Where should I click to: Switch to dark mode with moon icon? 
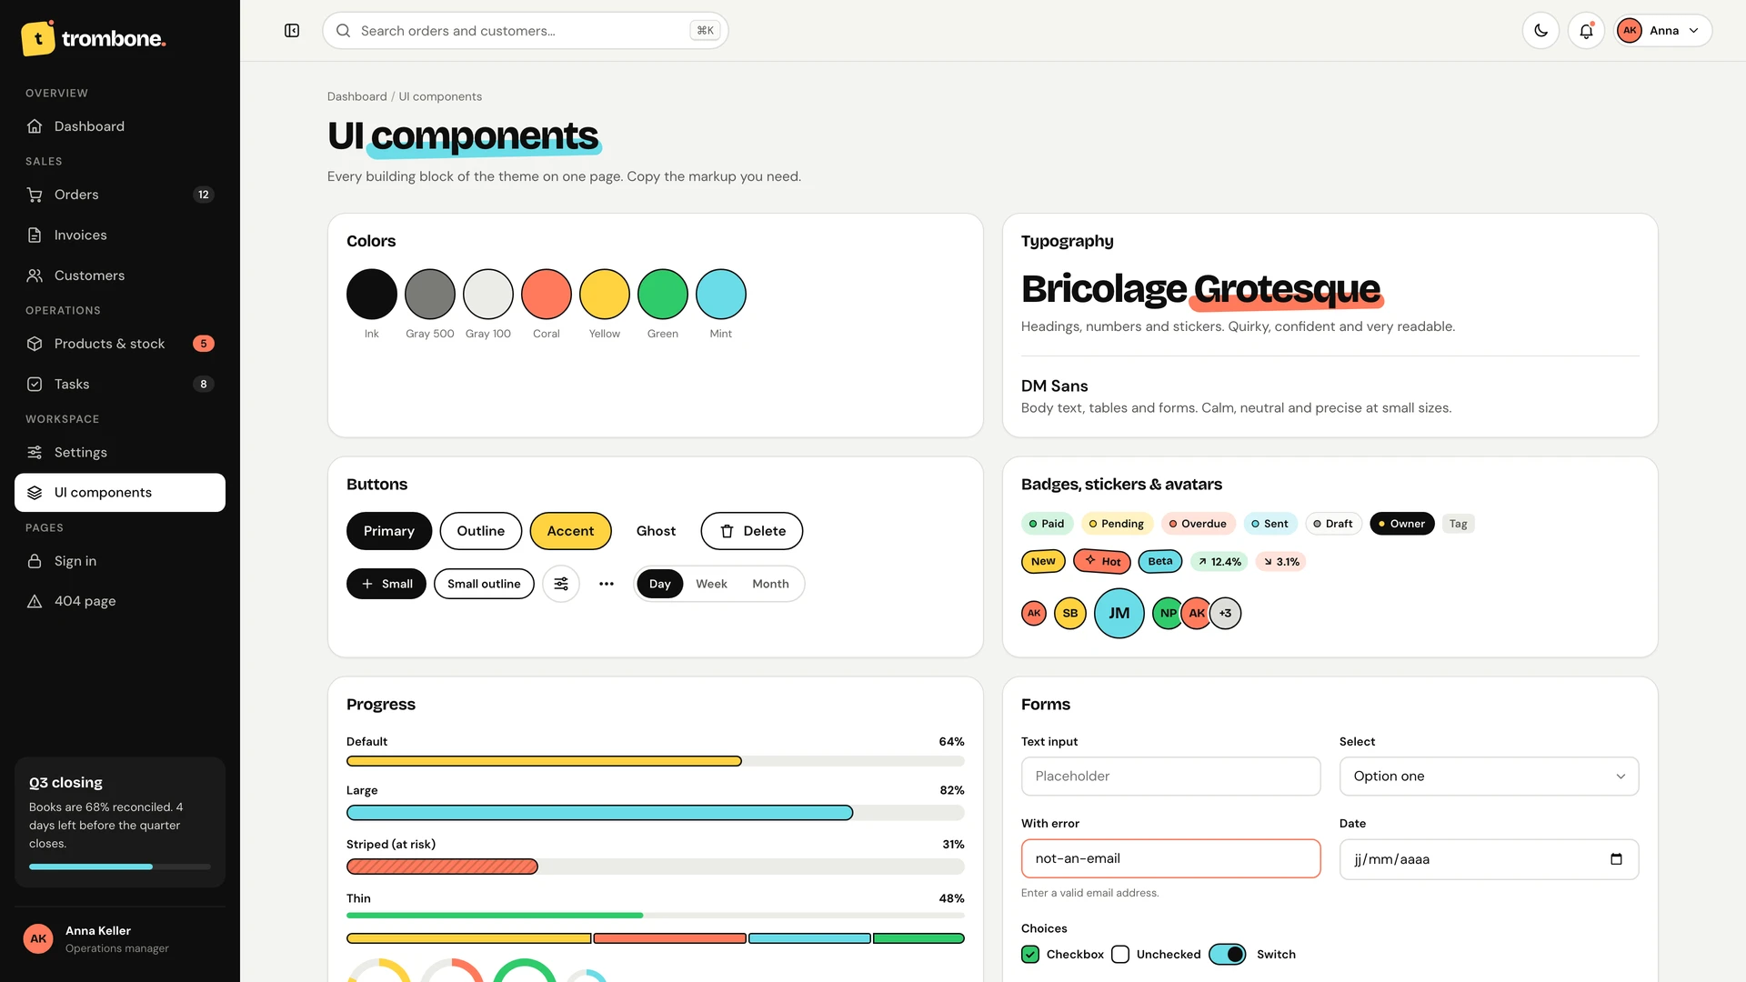click(x=1540, y=31)
